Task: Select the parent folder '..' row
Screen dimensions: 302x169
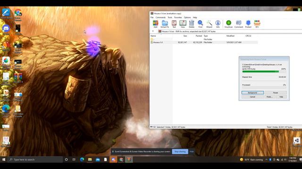Action: click(204, 39)
